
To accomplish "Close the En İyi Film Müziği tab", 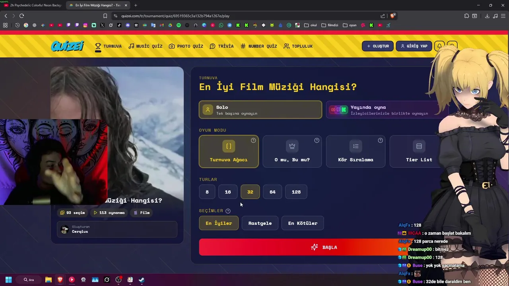I will 126,5.
